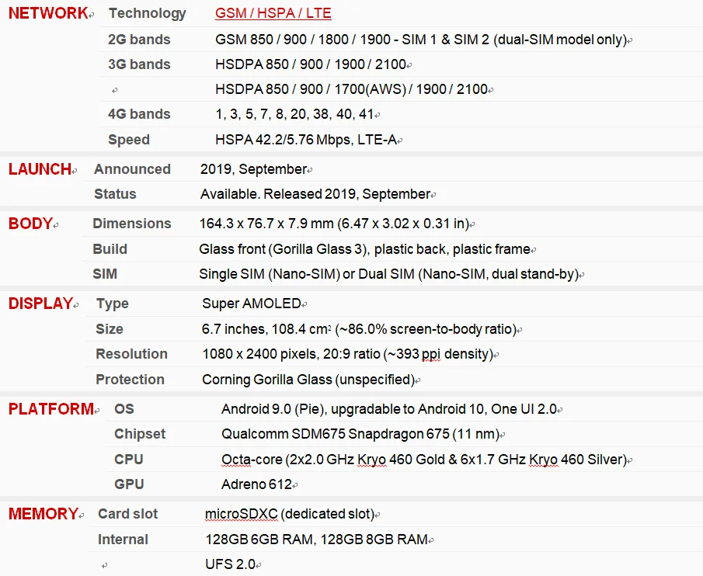
Task: Select the Single SIM (Nano-SIM) or Dual SIM line
Action: 388,274
